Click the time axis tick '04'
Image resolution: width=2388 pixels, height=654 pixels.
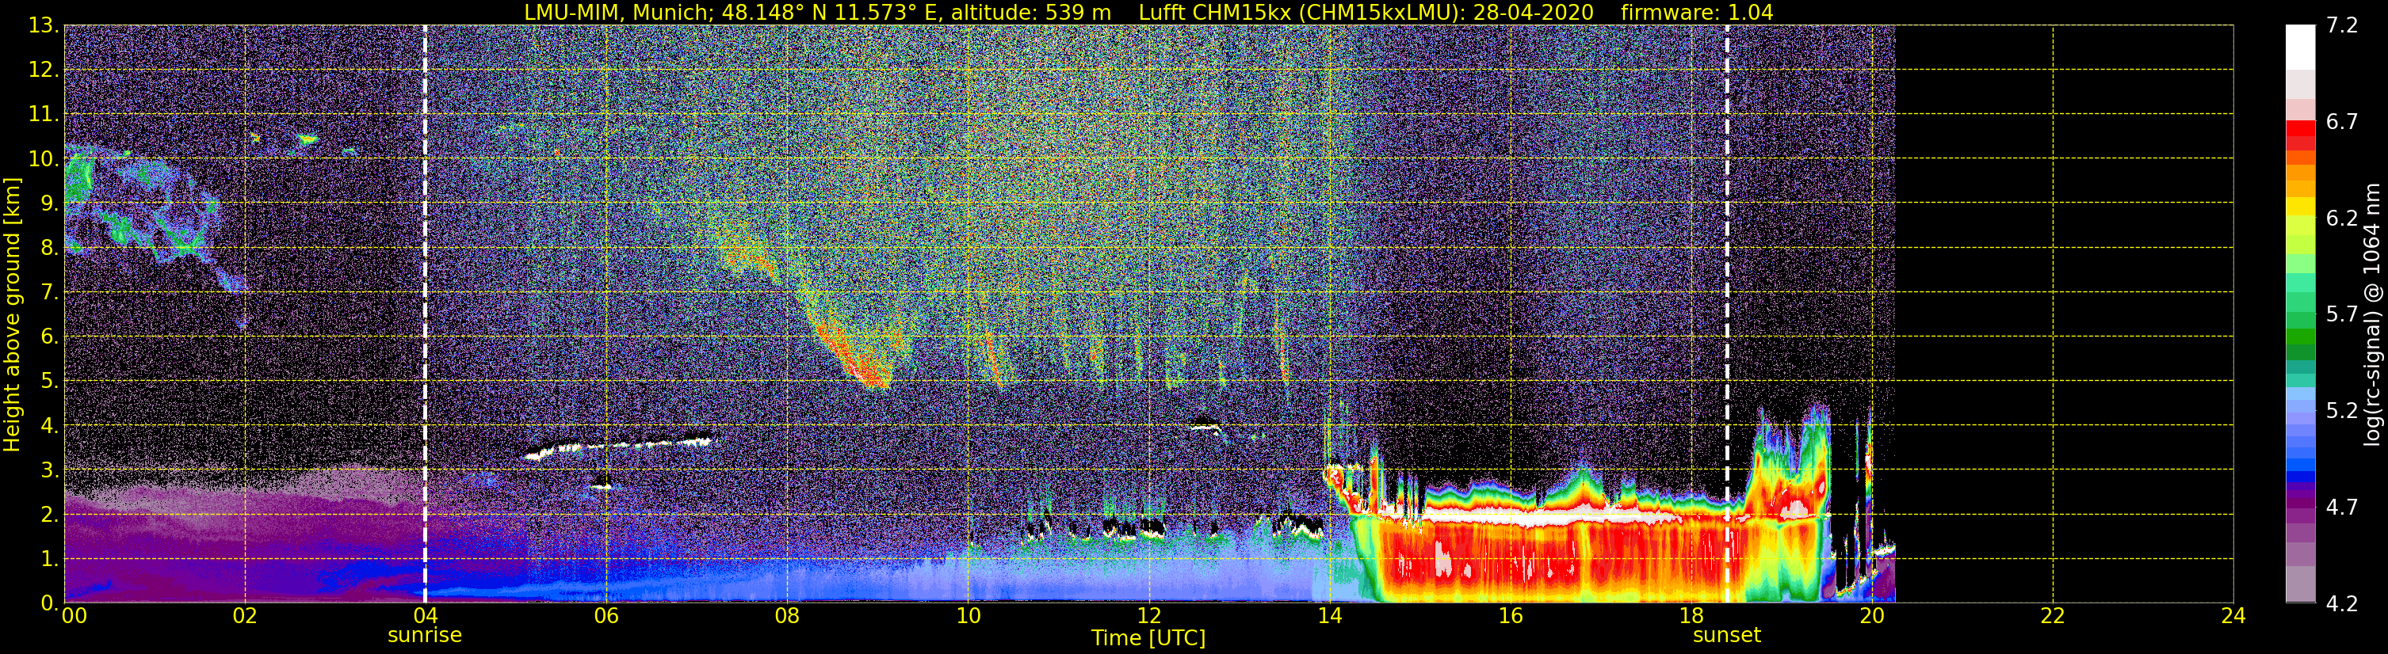[x=425, y=616]
